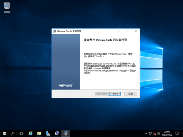Open the Recycle Bin desktop icon
The height and width of the screenshot is (137, 183).
[x=7, y=7]
